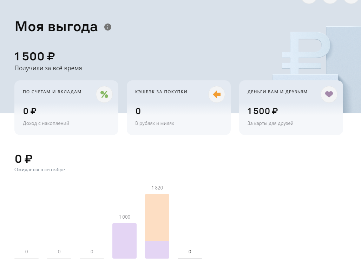Click the orange cashback arrow icon

217,94
